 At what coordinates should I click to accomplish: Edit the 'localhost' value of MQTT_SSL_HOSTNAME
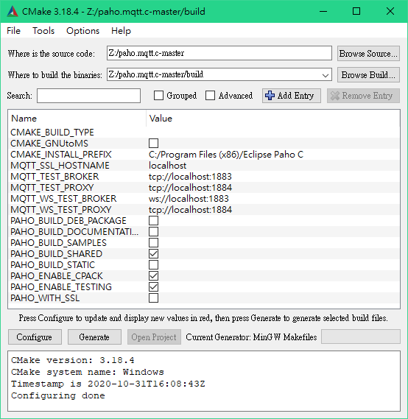click(167, 166)
